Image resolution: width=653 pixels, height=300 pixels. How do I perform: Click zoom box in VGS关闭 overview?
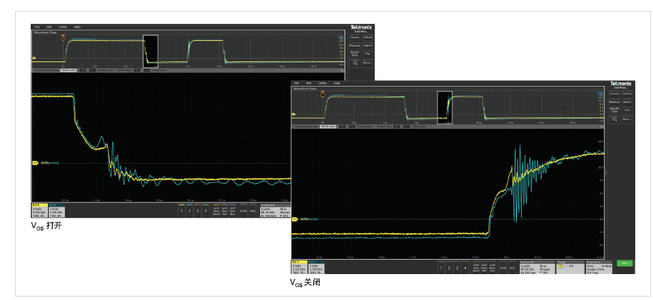[445, 108]
